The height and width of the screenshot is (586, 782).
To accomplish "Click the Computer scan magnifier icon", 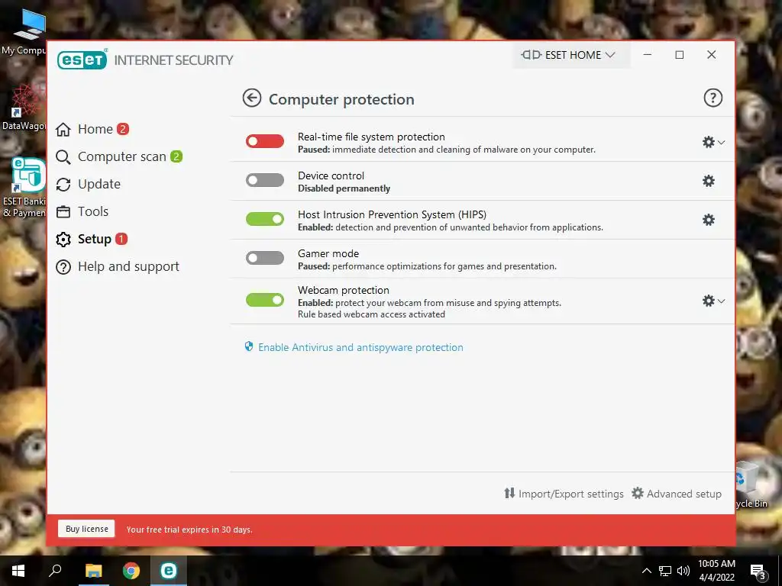I will point(63,157).
